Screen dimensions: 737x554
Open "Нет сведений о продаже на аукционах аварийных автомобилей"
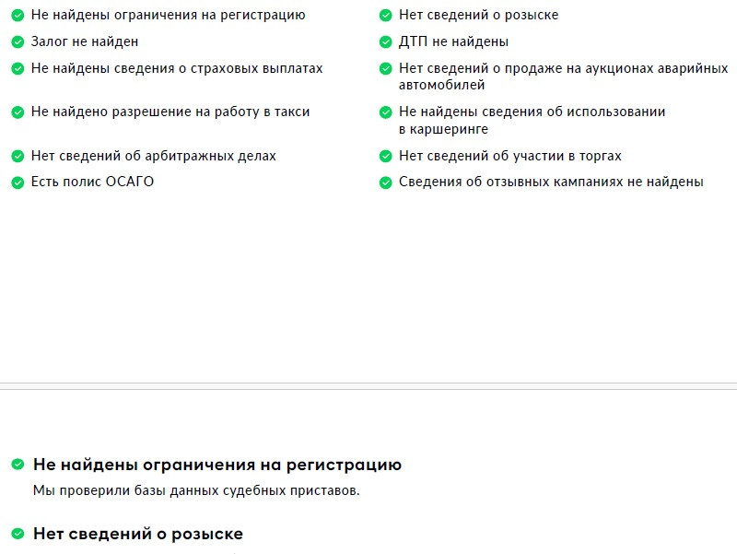coord(563,77)
